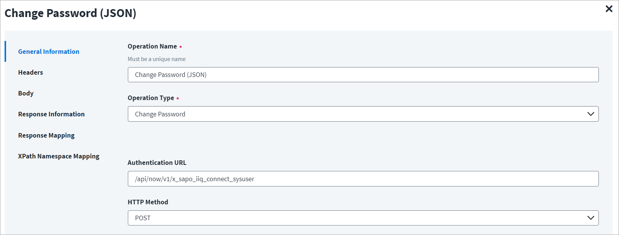Image resolution: width=619 pixels, height=235 pixels.
Task: Click the Operation Type chevron arrow
Action: pyautogui.click(x=590, y=114)
